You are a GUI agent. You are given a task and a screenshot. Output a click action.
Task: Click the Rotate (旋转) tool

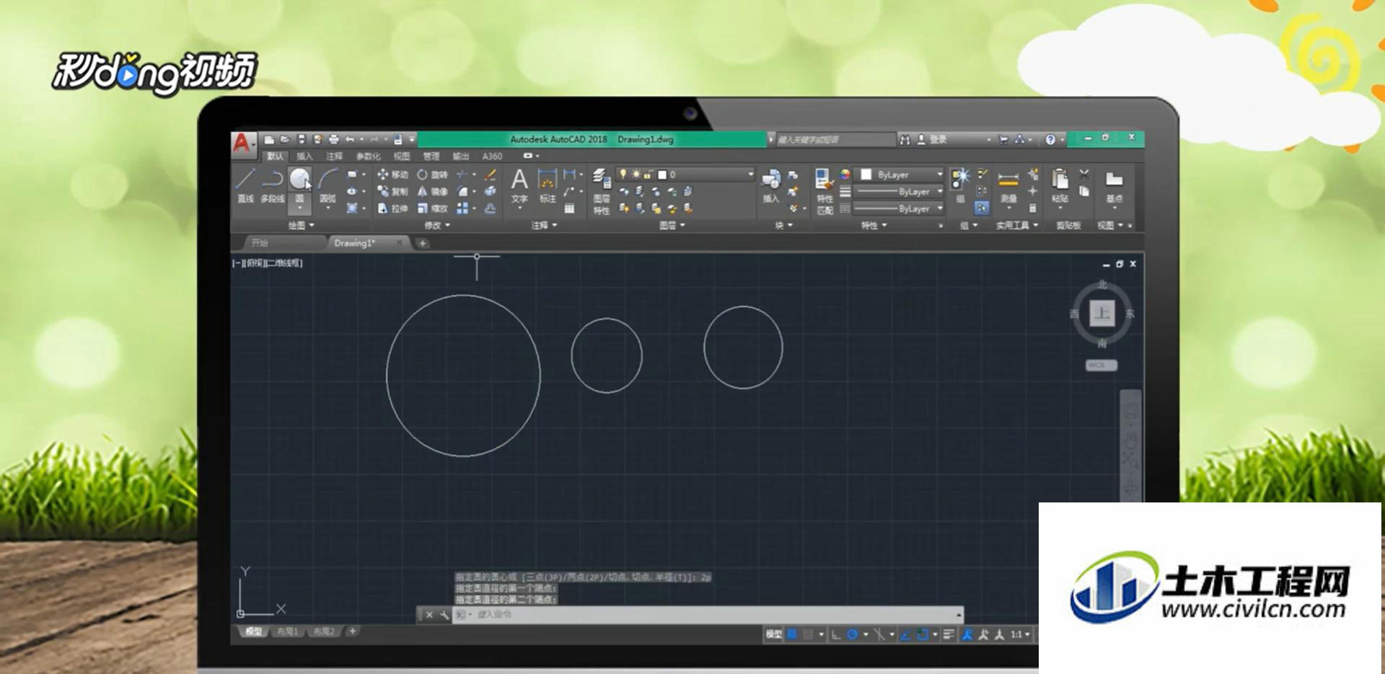point(432,174)
